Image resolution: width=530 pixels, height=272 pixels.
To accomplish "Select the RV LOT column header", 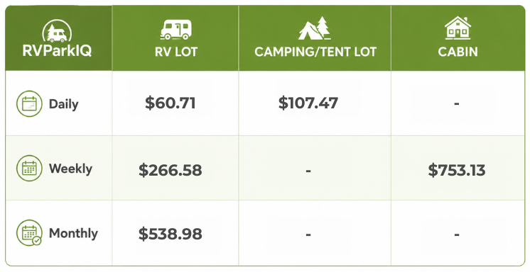I will tap(176, 52).
